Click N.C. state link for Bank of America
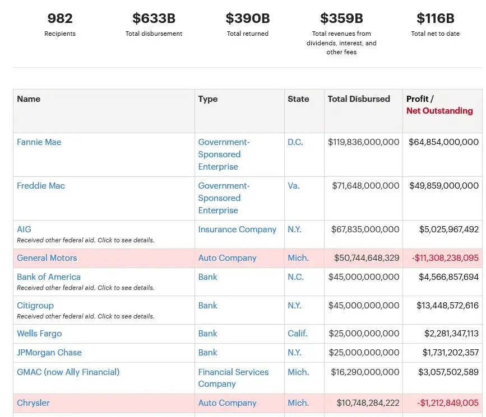This screenshot has height=417, width=486. [295, 277]
